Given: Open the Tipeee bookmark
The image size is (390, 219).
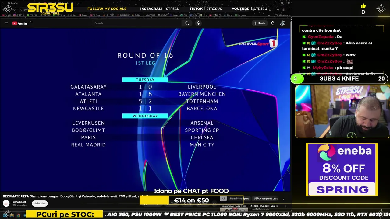Looking at the screenshot, I should coord(83,15).
